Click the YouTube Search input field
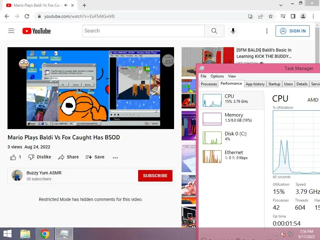Viewport: 320px width, 240px height. (x=143, y=31)
